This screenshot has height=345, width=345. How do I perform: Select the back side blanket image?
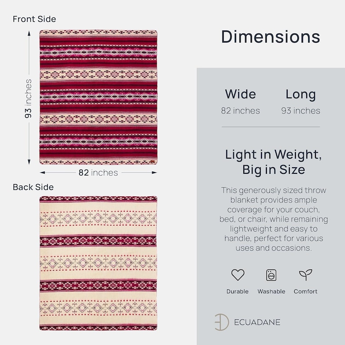(98, 263)
